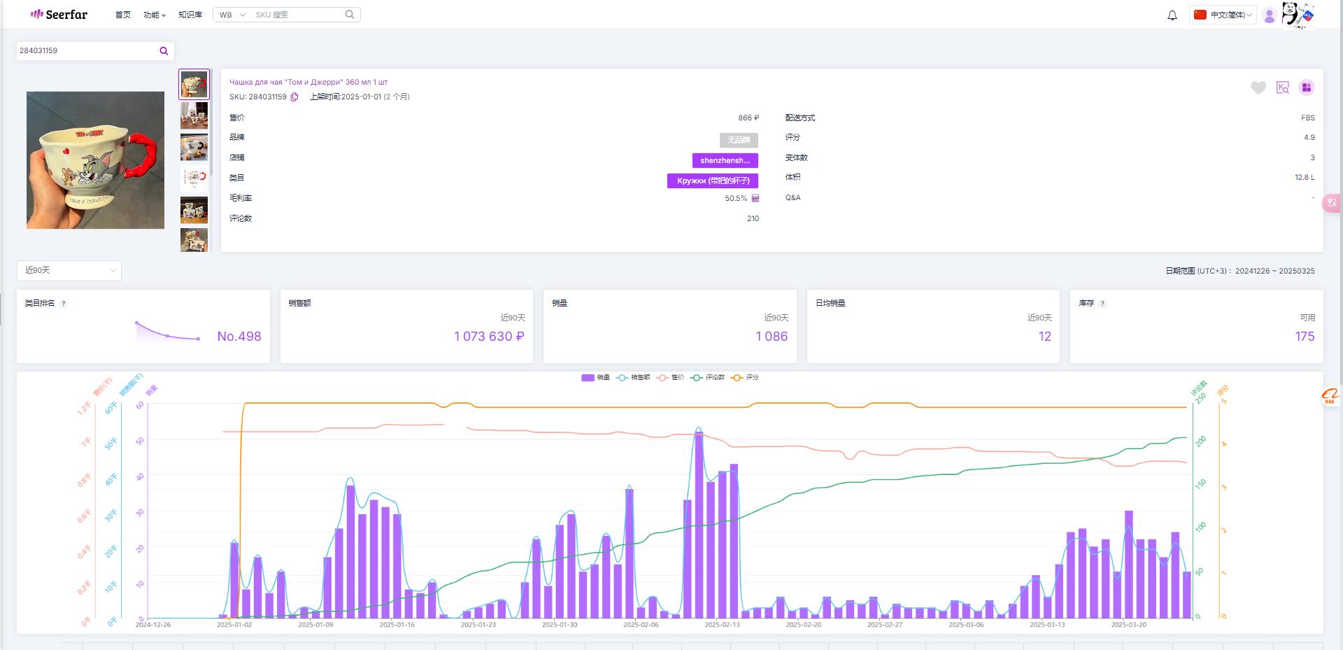Click the category ranking sparkline chart
The image size is (1343, 650).
[x=168, y=332]
